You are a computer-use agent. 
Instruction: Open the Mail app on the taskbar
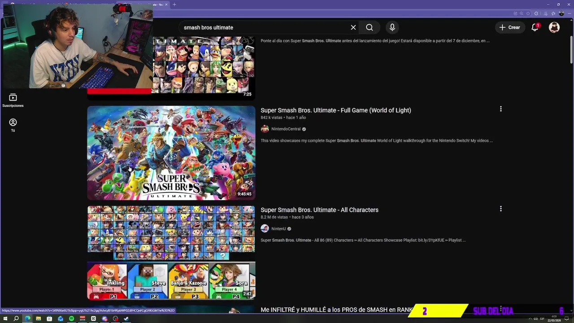coord(61,319)
